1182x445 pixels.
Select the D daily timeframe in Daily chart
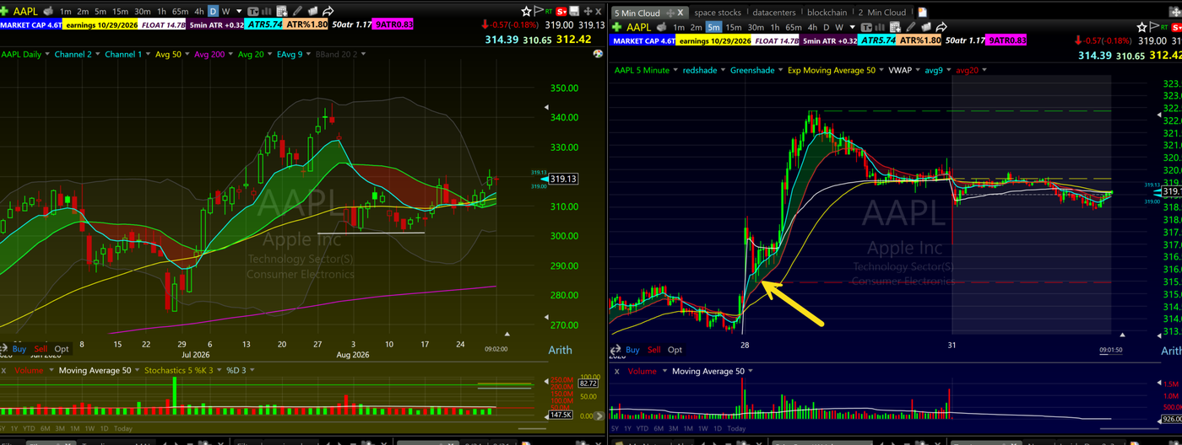click(x=214, y=12)
